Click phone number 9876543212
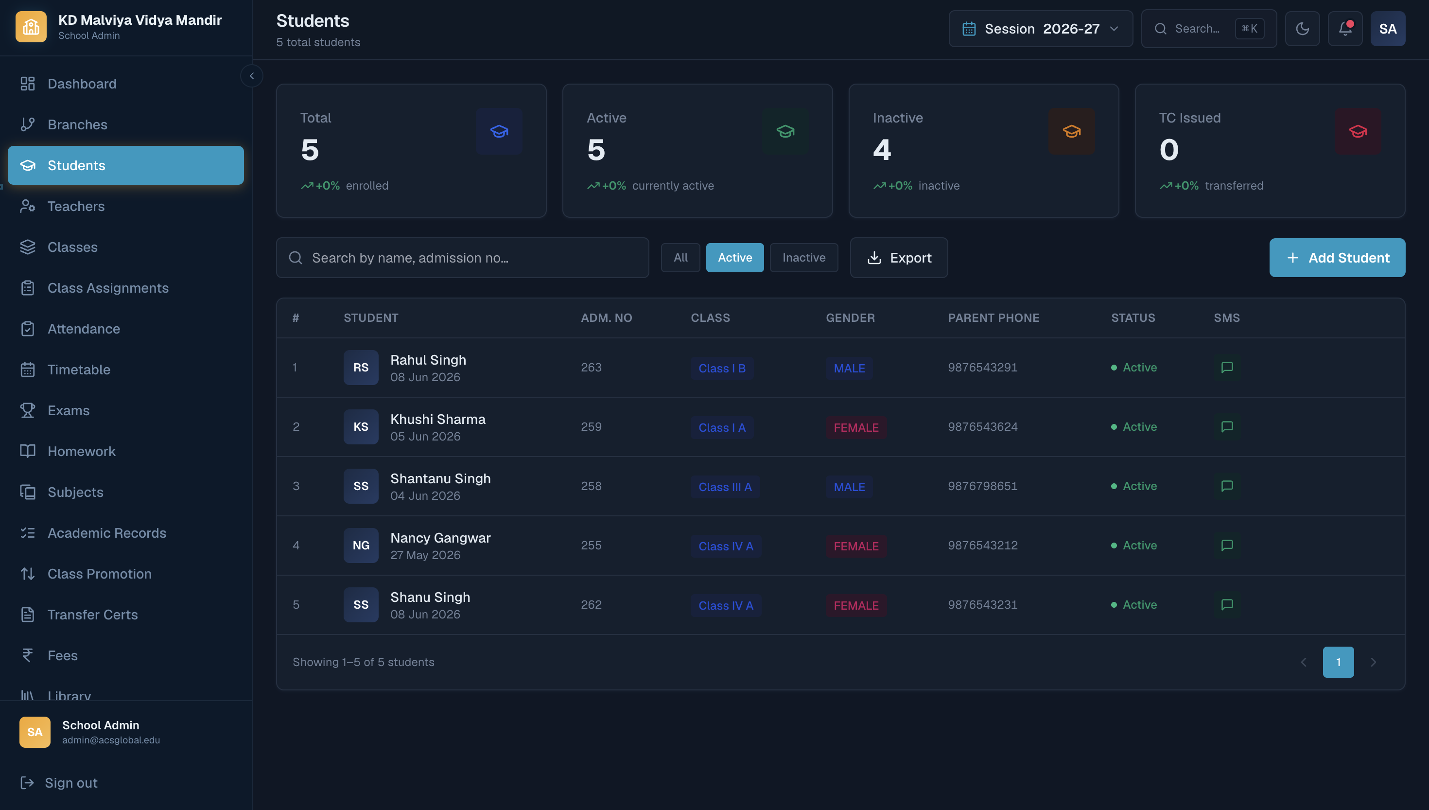The height and width of the screenshot is (810, 1429). tap(982, 545)
